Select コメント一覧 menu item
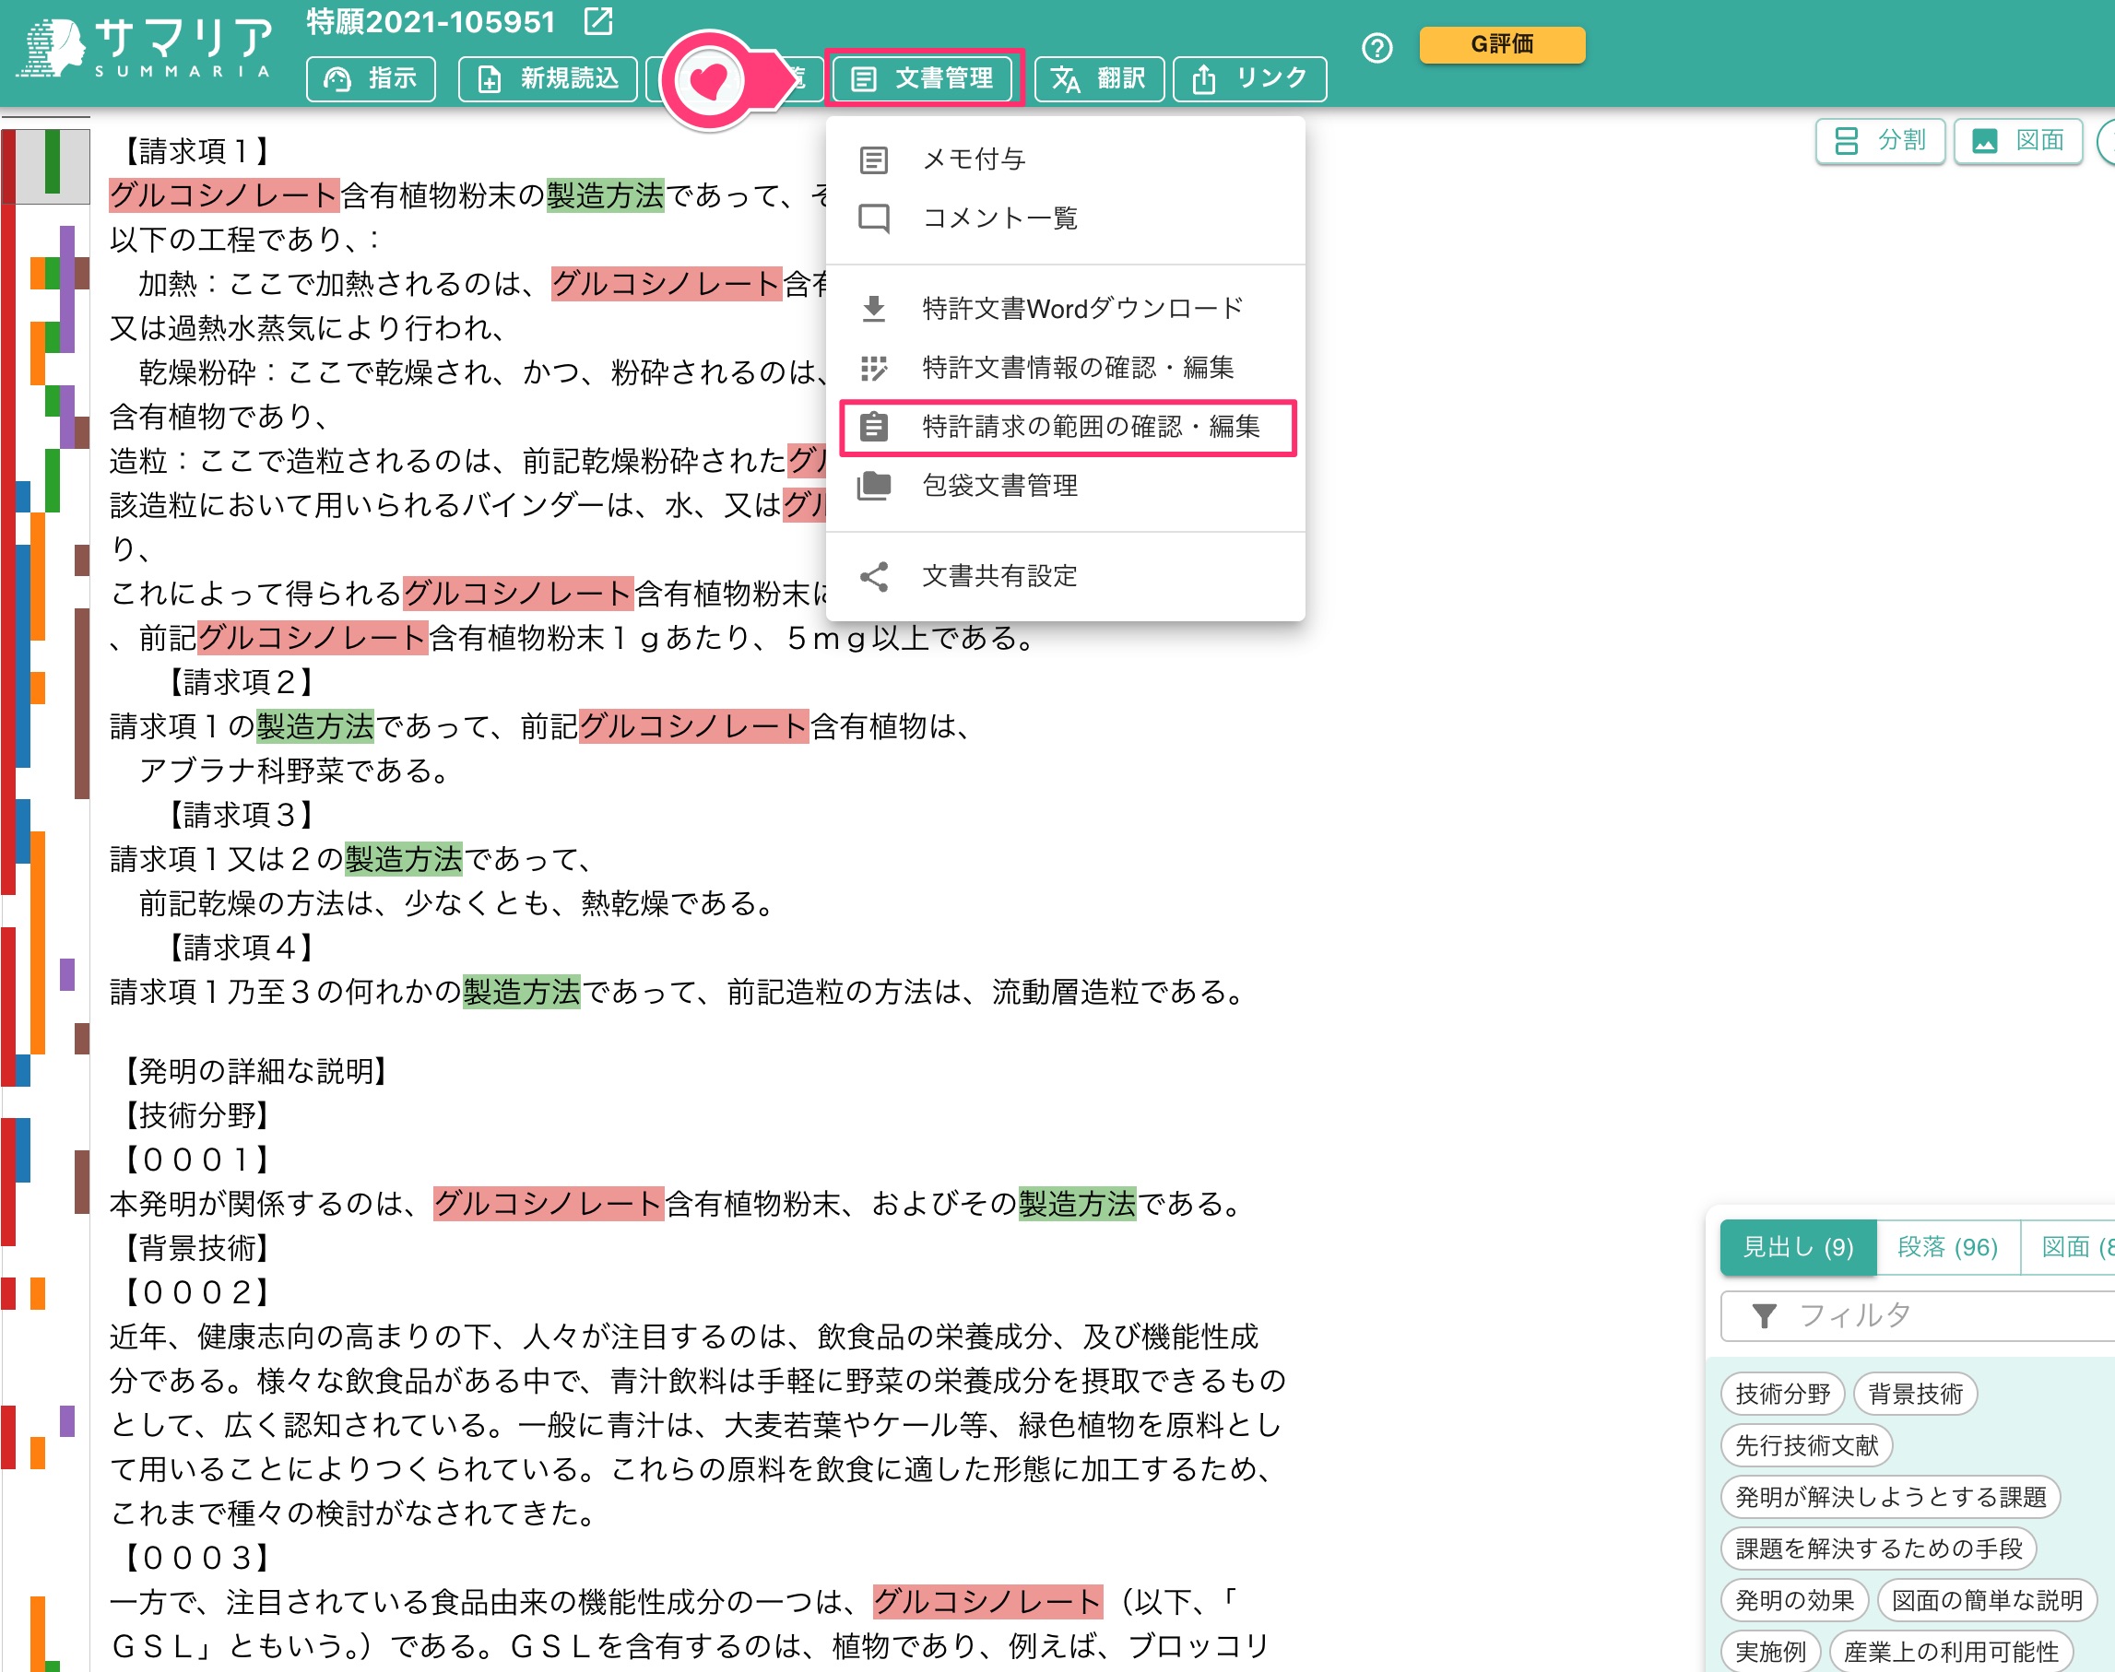Viewport: 2115px width, 1672px height. 1065,218
